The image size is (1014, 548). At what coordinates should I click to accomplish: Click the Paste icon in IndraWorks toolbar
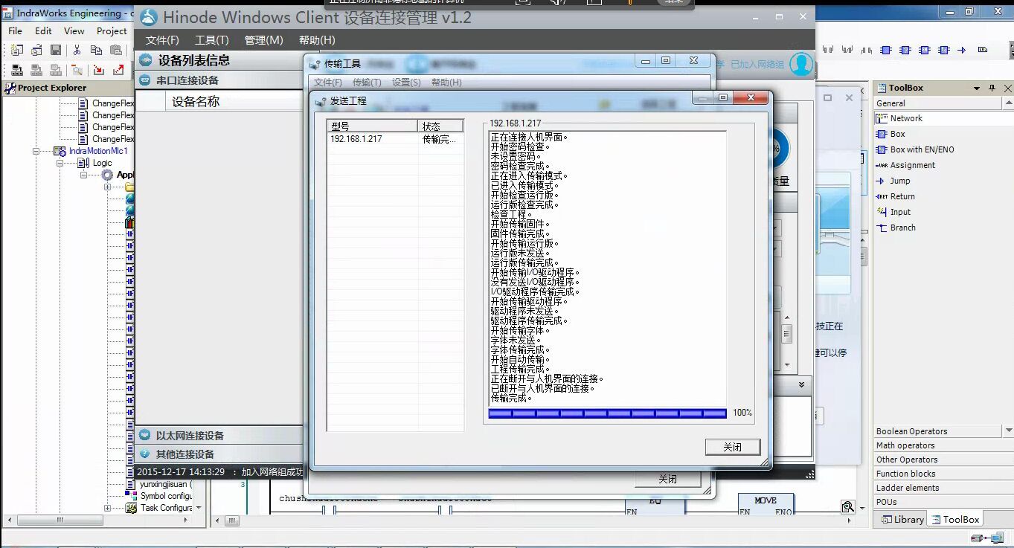(x=115, y=50)
